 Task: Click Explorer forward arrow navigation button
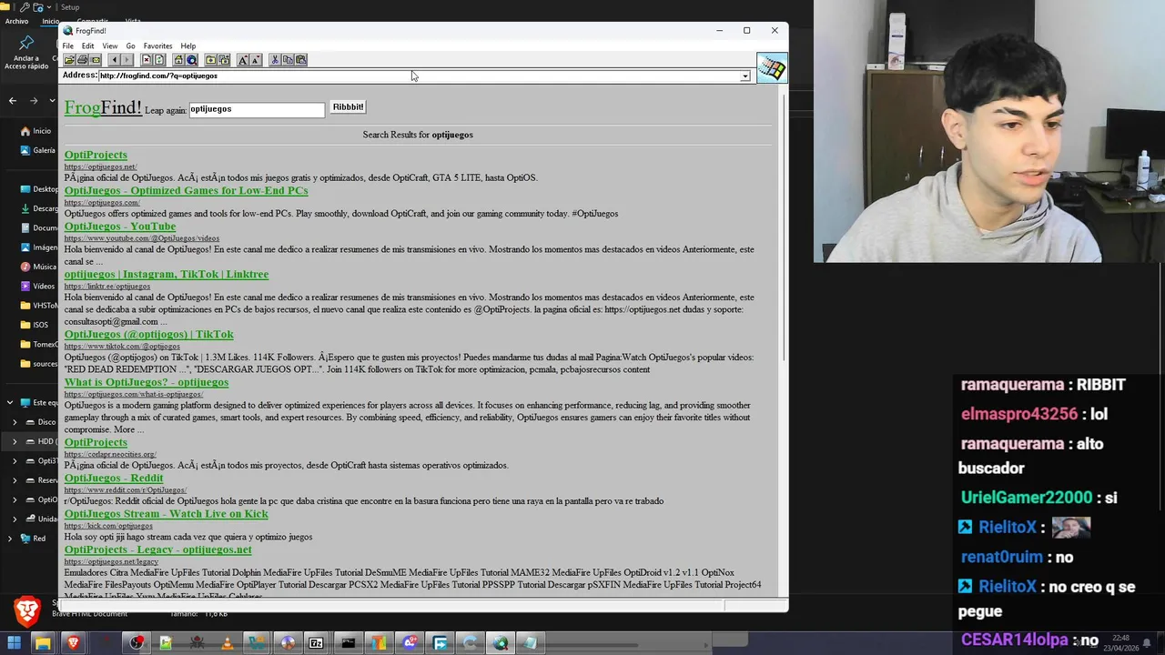pyautogui.click(x=33, y=100)
